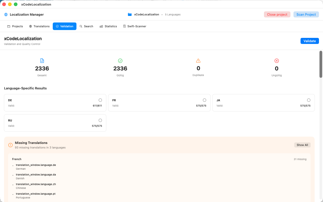
Task: Click the Swift-Scanner icon
Action: [124, 26]
